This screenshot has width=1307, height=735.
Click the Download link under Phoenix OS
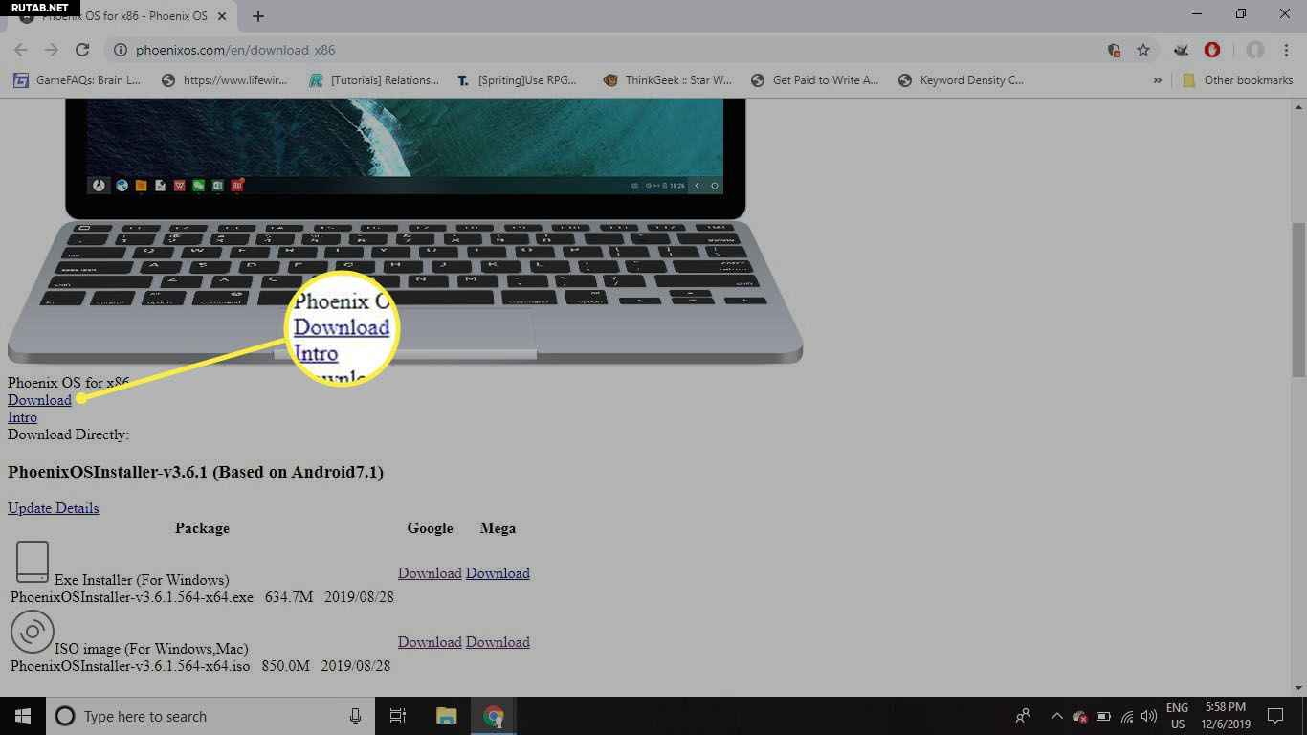(39, 400)
